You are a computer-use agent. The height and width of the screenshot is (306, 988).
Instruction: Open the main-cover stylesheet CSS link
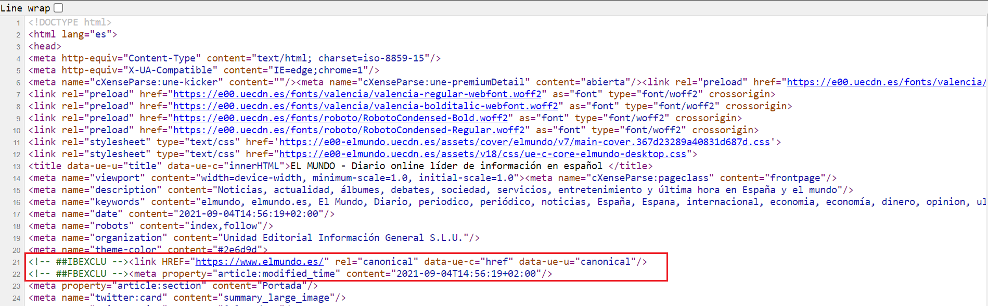coord(524,142)
